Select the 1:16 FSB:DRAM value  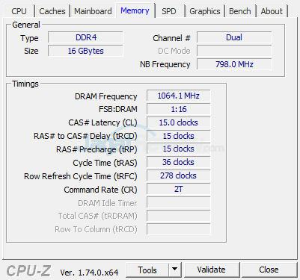[x=179, y=109]
